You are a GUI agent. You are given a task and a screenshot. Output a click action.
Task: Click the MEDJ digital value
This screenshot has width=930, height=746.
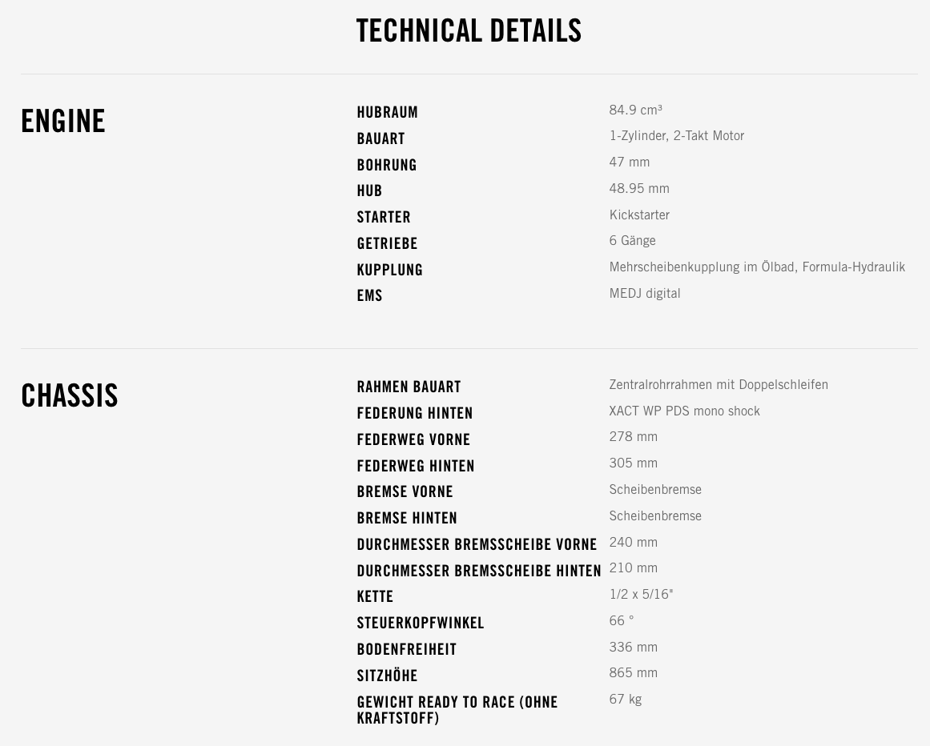point(644,294)
